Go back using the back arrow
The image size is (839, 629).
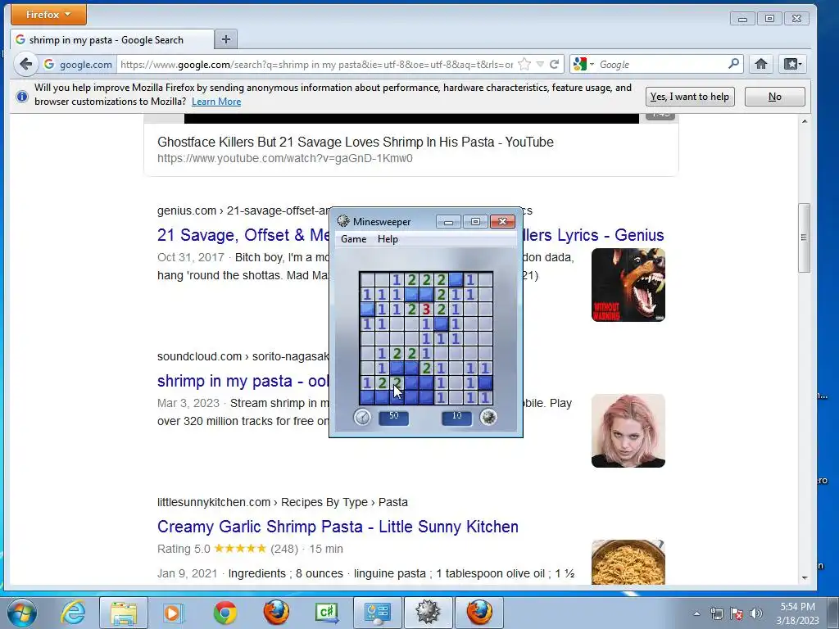25,65
